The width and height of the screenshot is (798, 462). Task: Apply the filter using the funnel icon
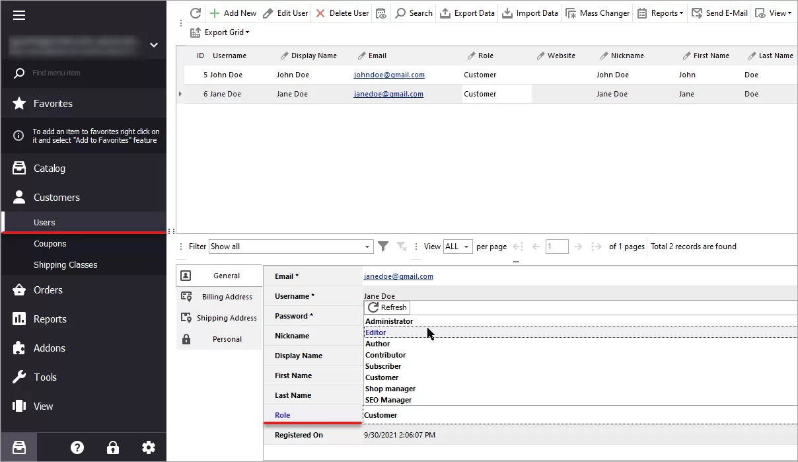(383, 246)
